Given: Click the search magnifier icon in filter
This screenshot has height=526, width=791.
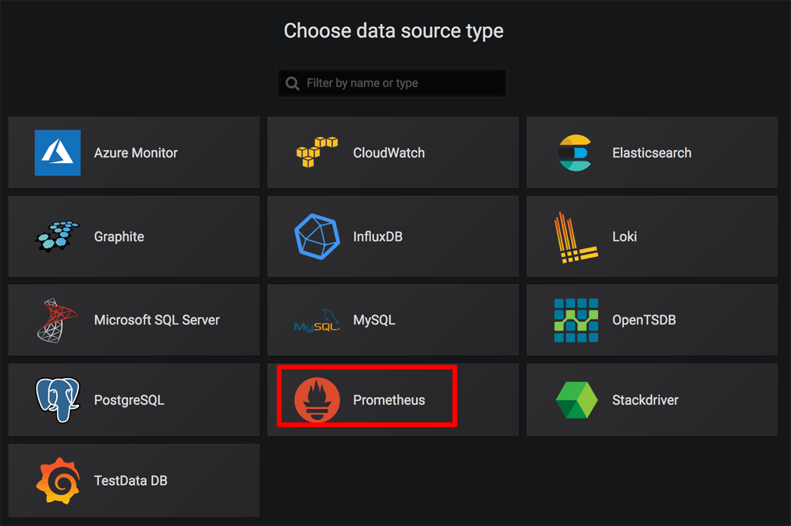Looking at the screenshot, I should click(293, 83).
